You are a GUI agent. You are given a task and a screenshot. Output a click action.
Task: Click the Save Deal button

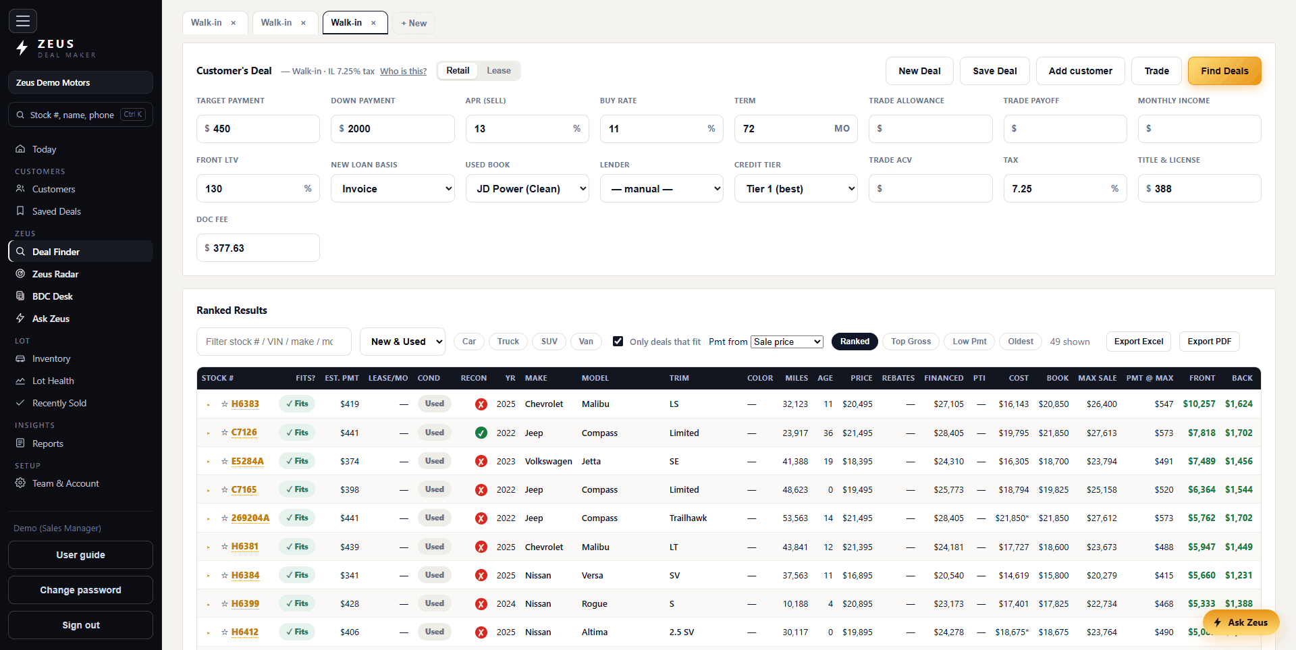click(x=995, y=71)
